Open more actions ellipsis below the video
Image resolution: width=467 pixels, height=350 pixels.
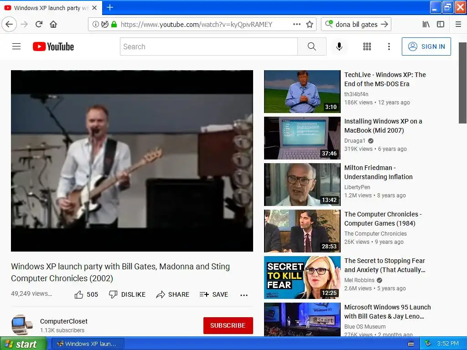(244, 295)
